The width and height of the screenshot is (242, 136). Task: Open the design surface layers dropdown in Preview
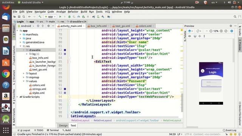click(191, 31)
